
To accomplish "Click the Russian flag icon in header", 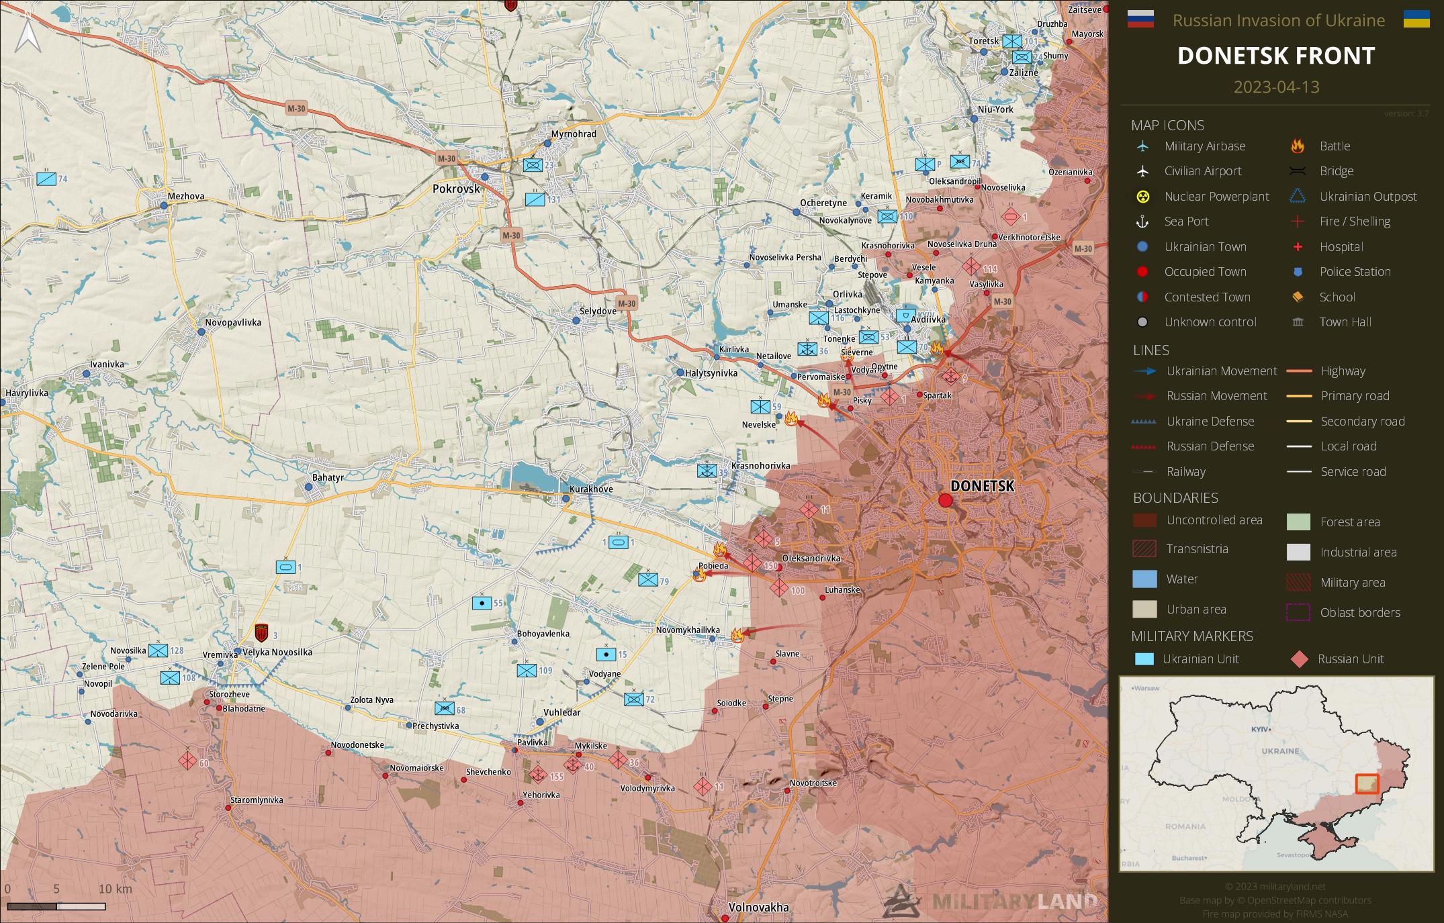I will tap(1140, 19).
